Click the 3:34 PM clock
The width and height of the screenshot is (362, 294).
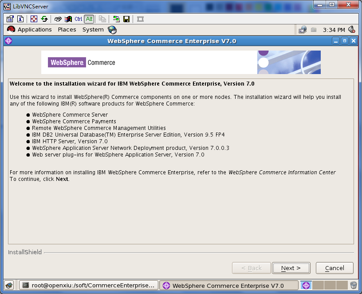(x=334, y=30)
